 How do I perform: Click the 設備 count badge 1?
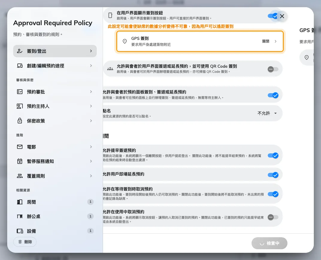tap(90, 231)
